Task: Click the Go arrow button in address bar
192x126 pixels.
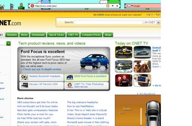Action: pos(117,6)
